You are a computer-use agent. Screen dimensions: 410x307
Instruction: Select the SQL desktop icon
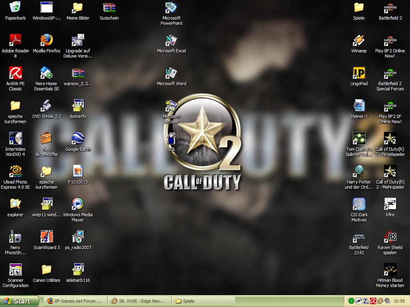tap(171, 138)
